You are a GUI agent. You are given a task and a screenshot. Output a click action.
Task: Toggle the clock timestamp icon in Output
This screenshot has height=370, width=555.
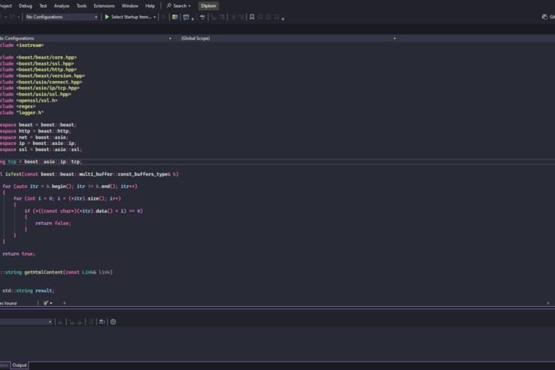pyautogui.click(x=113, y=322)
